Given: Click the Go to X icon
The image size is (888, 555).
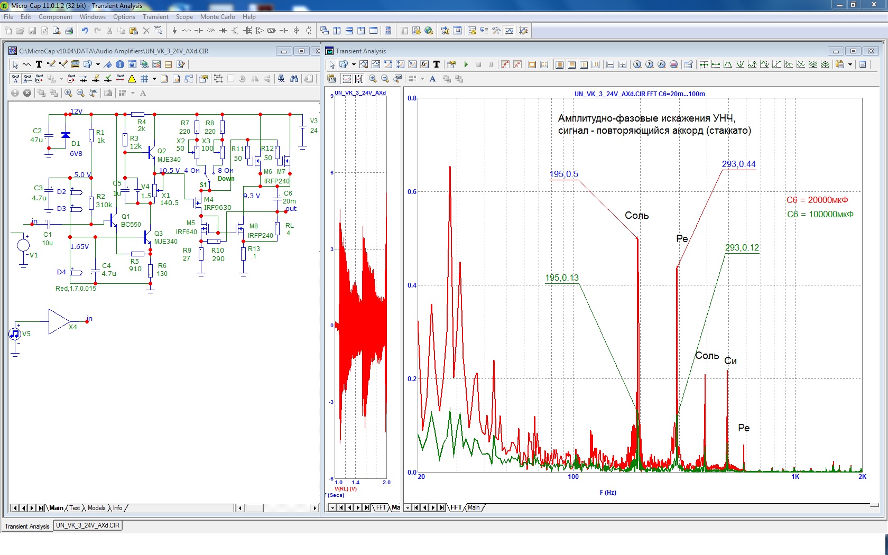Looking at the screenshot, I should 637,64.
